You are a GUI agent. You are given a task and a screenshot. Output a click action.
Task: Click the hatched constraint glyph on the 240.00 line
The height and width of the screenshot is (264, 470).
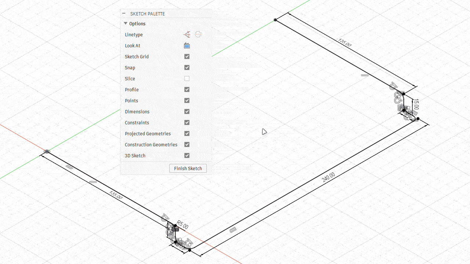233,230
